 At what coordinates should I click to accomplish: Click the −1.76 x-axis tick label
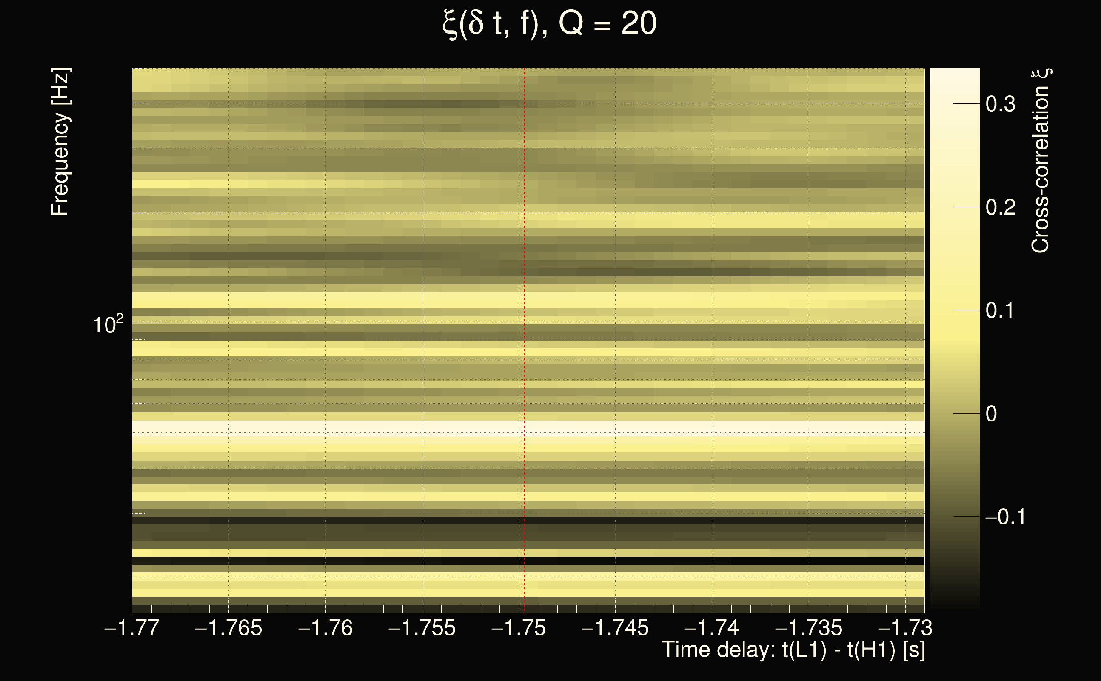(325, 628)
